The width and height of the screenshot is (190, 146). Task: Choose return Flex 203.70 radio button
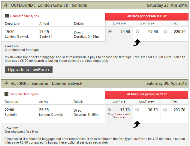pos(165,109)
